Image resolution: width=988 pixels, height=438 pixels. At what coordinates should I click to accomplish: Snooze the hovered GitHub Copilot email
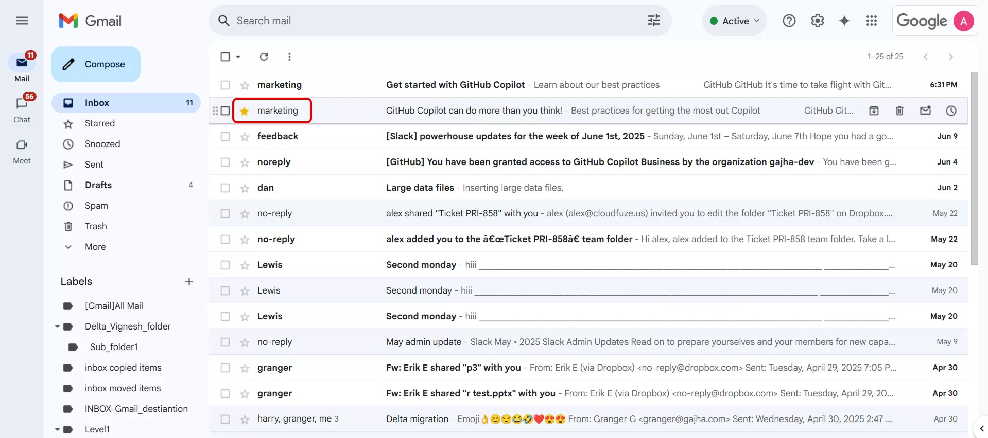(951, 111)
